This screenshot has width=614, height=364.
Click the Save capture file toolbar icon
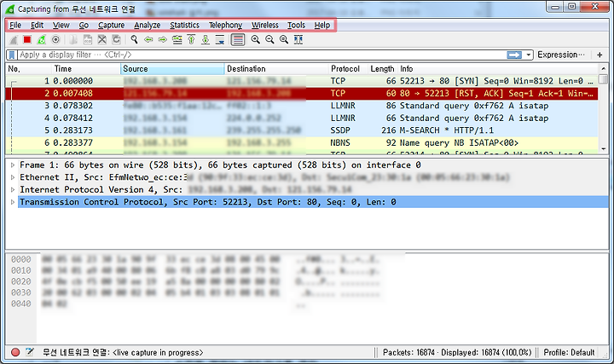tap(88, 39)
